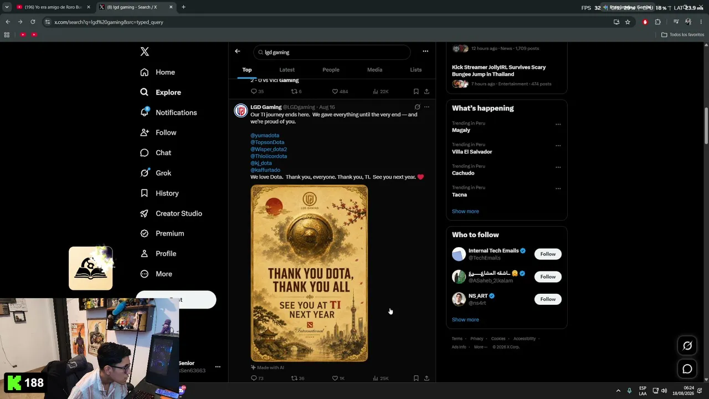This screenshot has height=399, width=709.
Task: Open Premium in the sidebar
Action: (162, 233)
